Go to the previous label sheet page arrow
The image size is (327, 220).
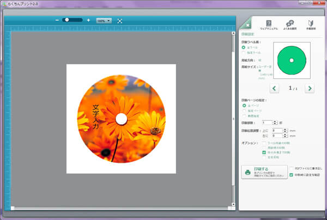274,88
